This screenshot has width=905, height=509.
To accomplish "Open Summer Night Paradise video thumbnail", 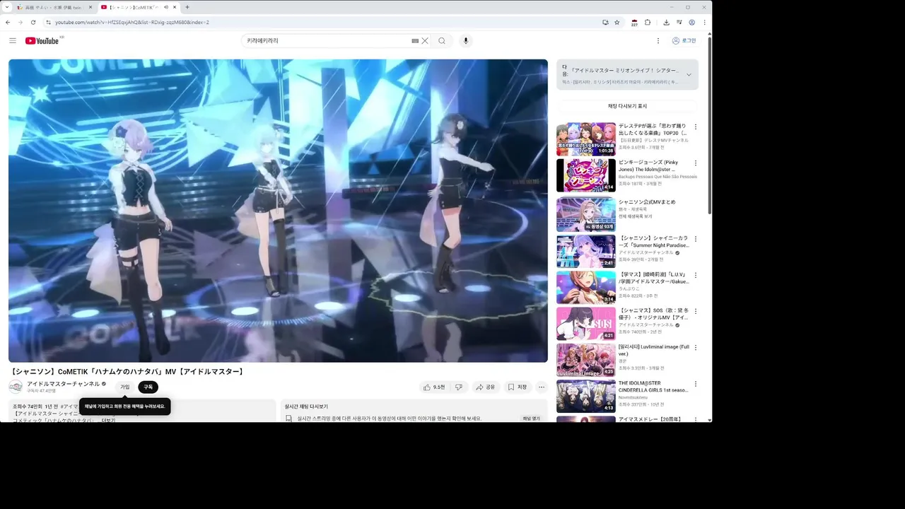I will click(x=586, y=251).
